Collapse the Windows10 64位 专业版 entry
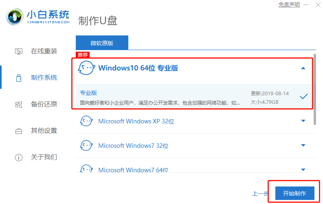Viewport: 323px width, 204px height. pos(303,68)
